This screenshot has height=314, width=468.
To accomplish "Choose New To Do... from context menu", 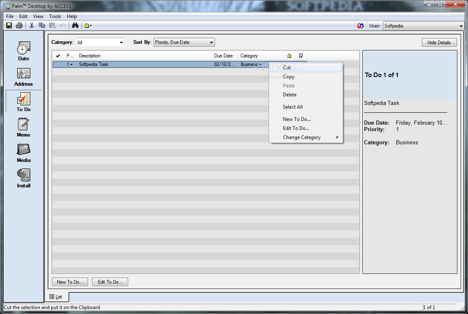I will tap(305, 119).
